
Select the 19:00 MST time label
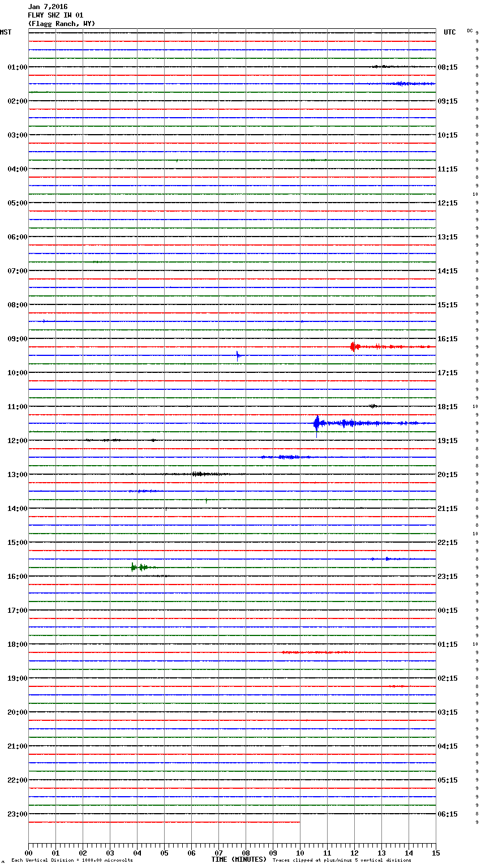point(17,678)
